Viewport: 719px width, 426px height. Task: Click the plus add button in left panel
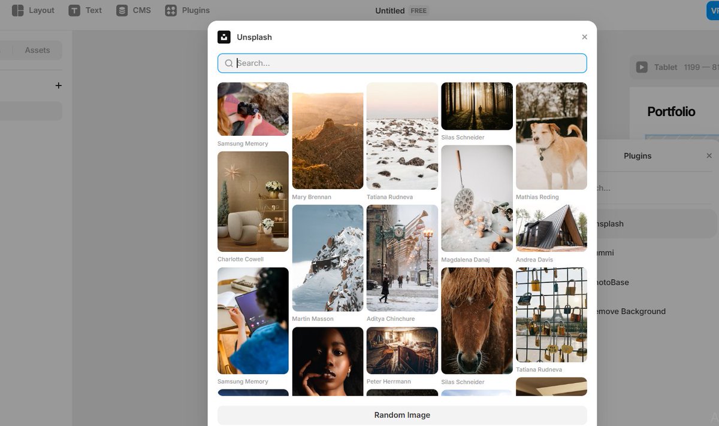pyautogui.click(x=58, y=86)
